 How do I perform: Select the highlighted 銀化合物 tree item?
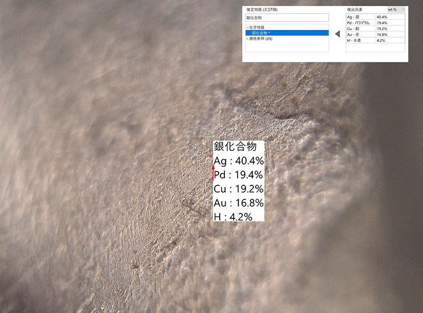coord(261,33)
